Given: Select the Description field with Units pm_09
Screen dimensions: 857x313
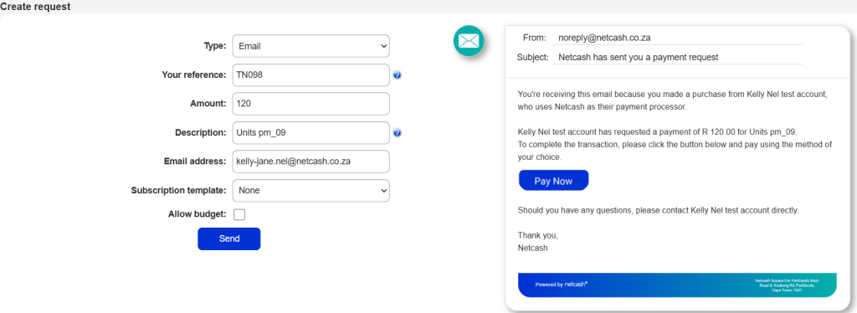Looking at the screenshot, I should pyautogui.click(x=311, y=133).
